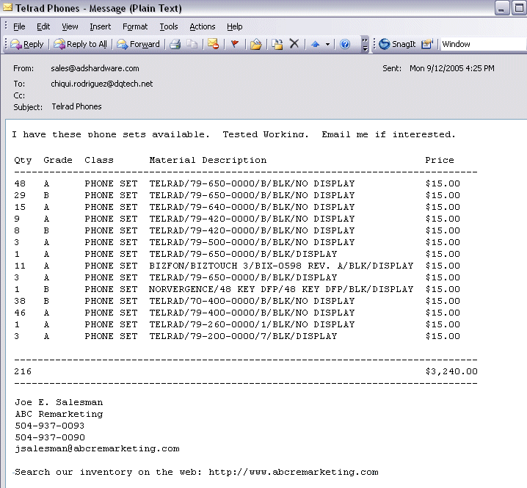Forward this Telrad Phones message
Viewport: 527px width, 488px height.
point(138,44)
